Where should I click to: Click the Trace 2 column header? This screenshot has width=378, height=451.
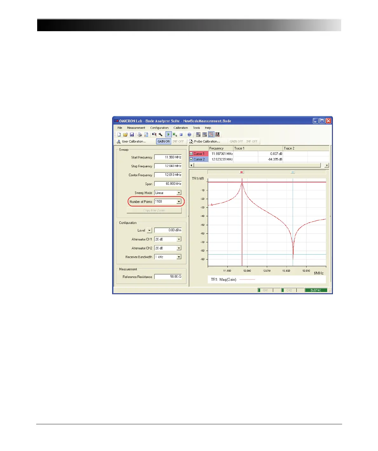(x=306, y=148)
